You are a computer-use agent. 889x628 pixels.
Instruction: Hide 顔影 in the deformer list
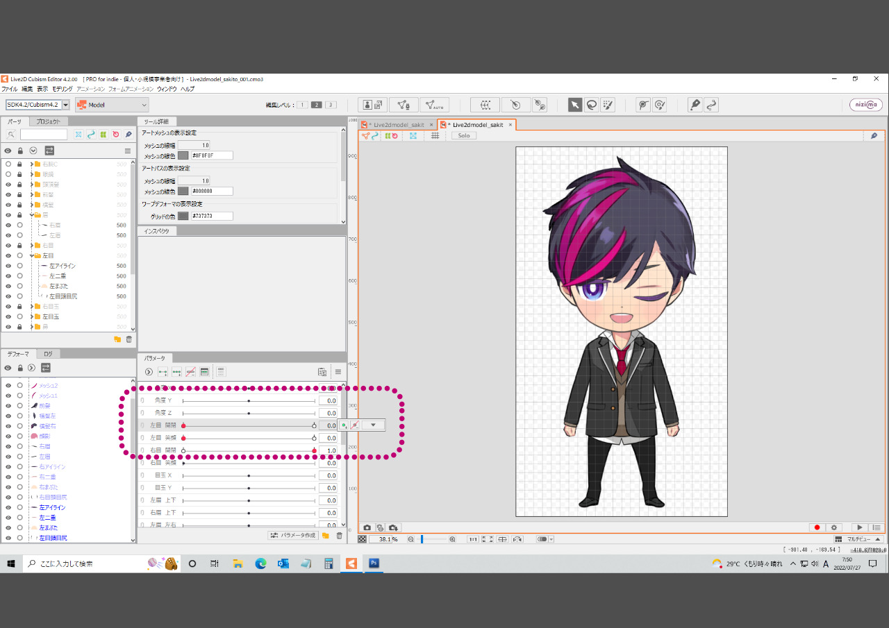(8, 436)
